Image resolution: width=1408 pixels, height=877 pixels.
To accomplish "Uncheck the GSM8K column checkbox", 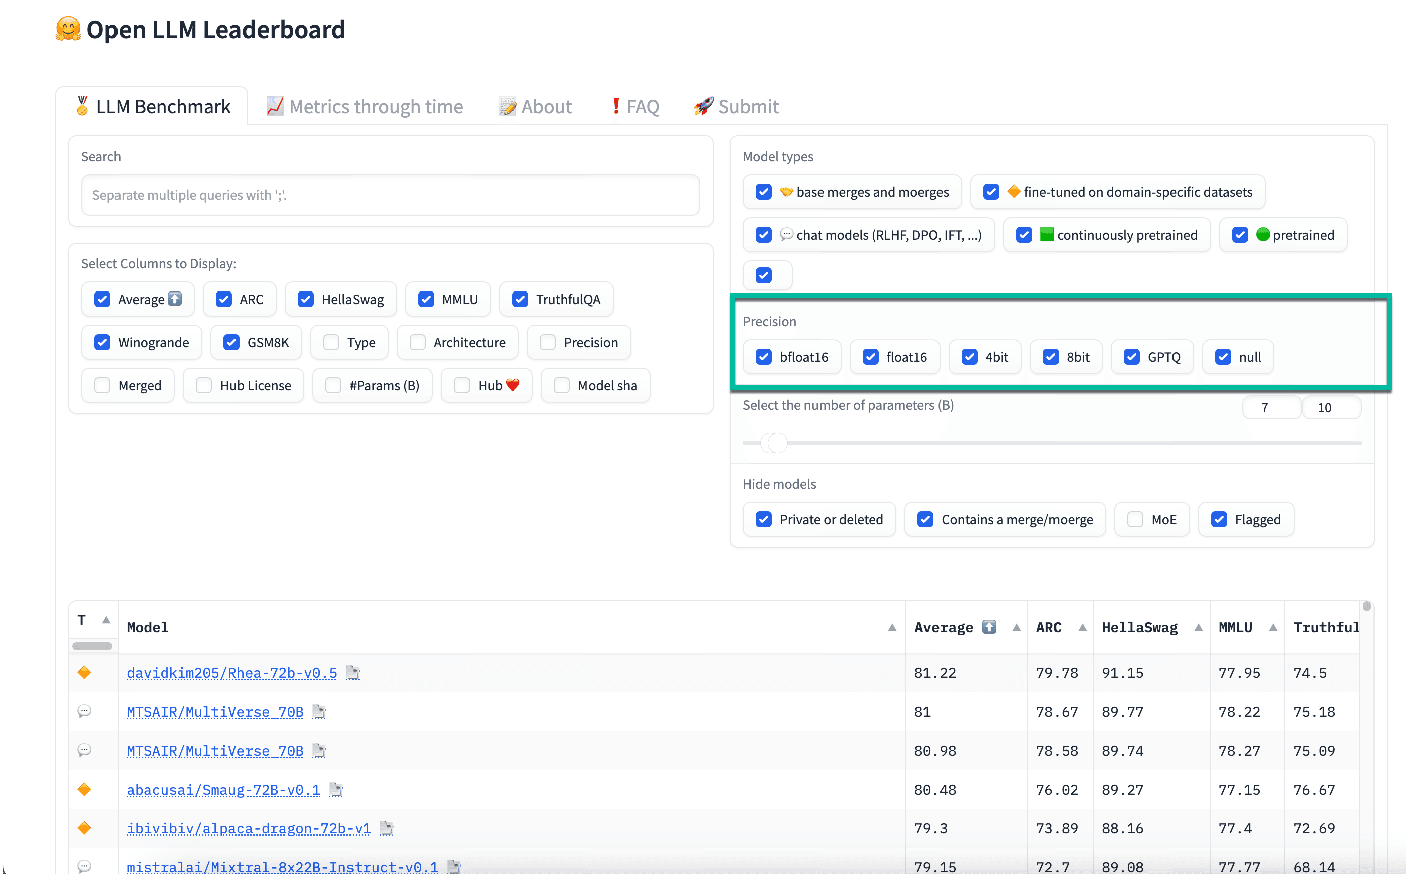I will (231, 342).
